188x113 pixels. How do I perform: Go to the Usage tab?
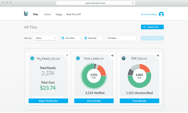pos(59,14)
